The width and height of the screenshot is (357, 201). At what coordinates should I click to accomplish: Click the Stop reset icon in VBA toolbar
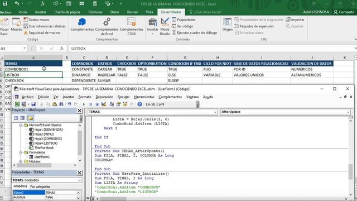pos(97,104)
